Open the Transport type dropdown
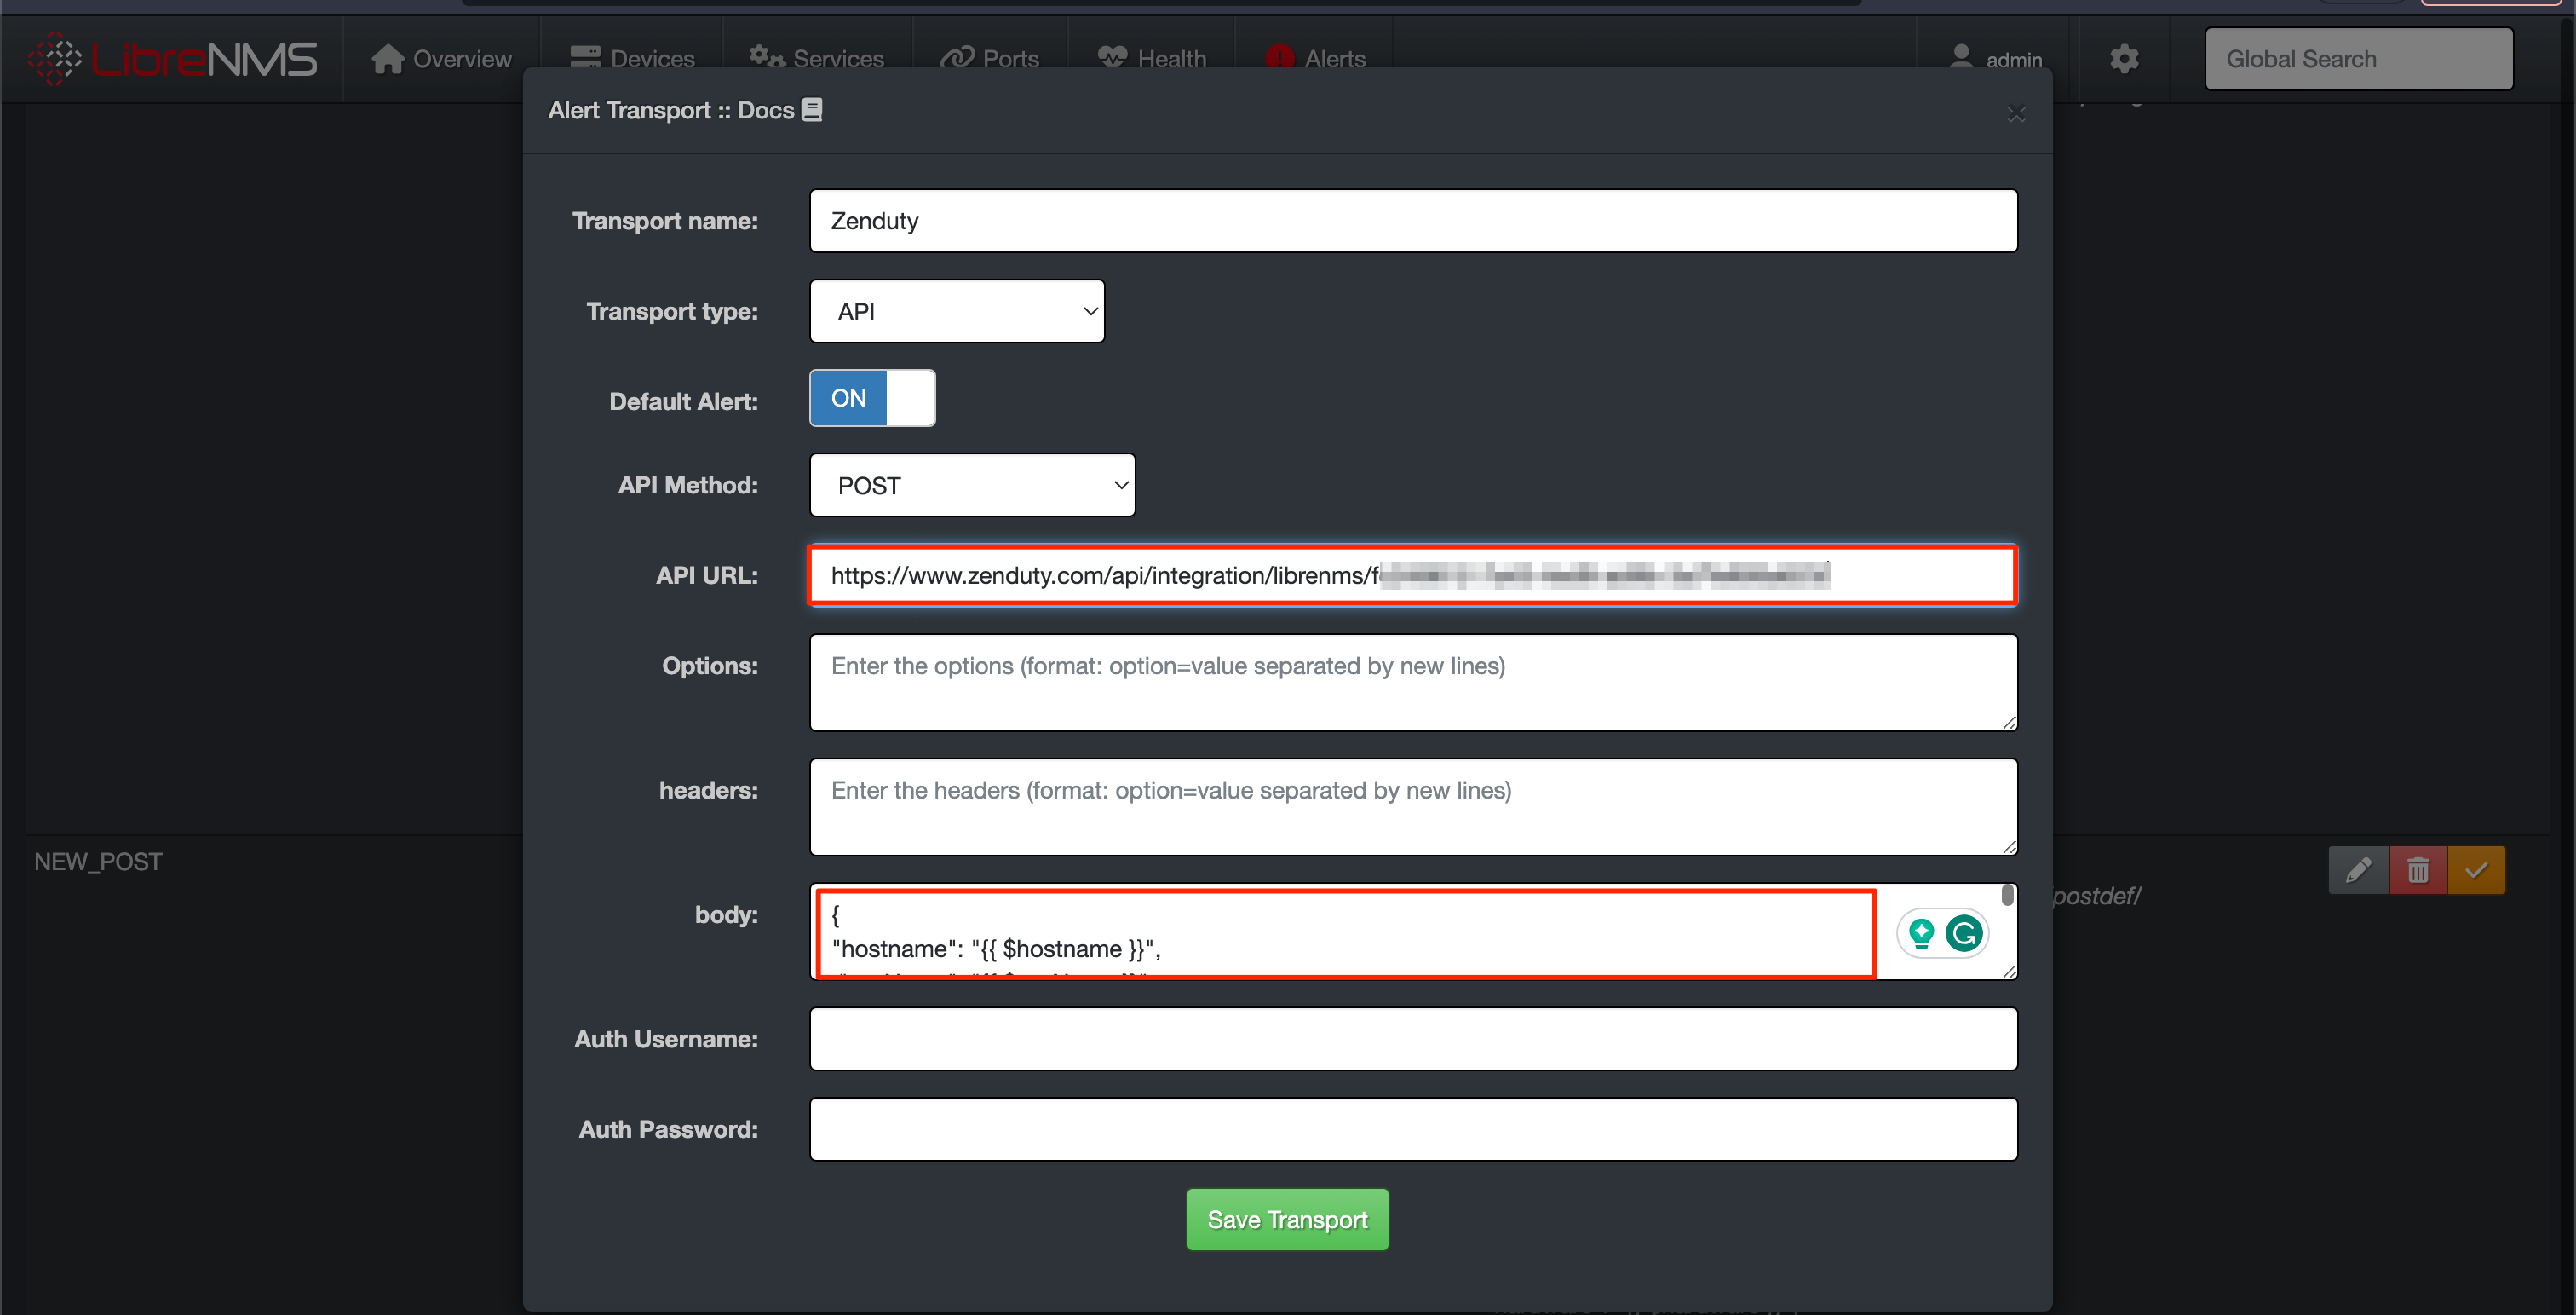Viewport: 2576px width, 1315px height. [957, 311]
